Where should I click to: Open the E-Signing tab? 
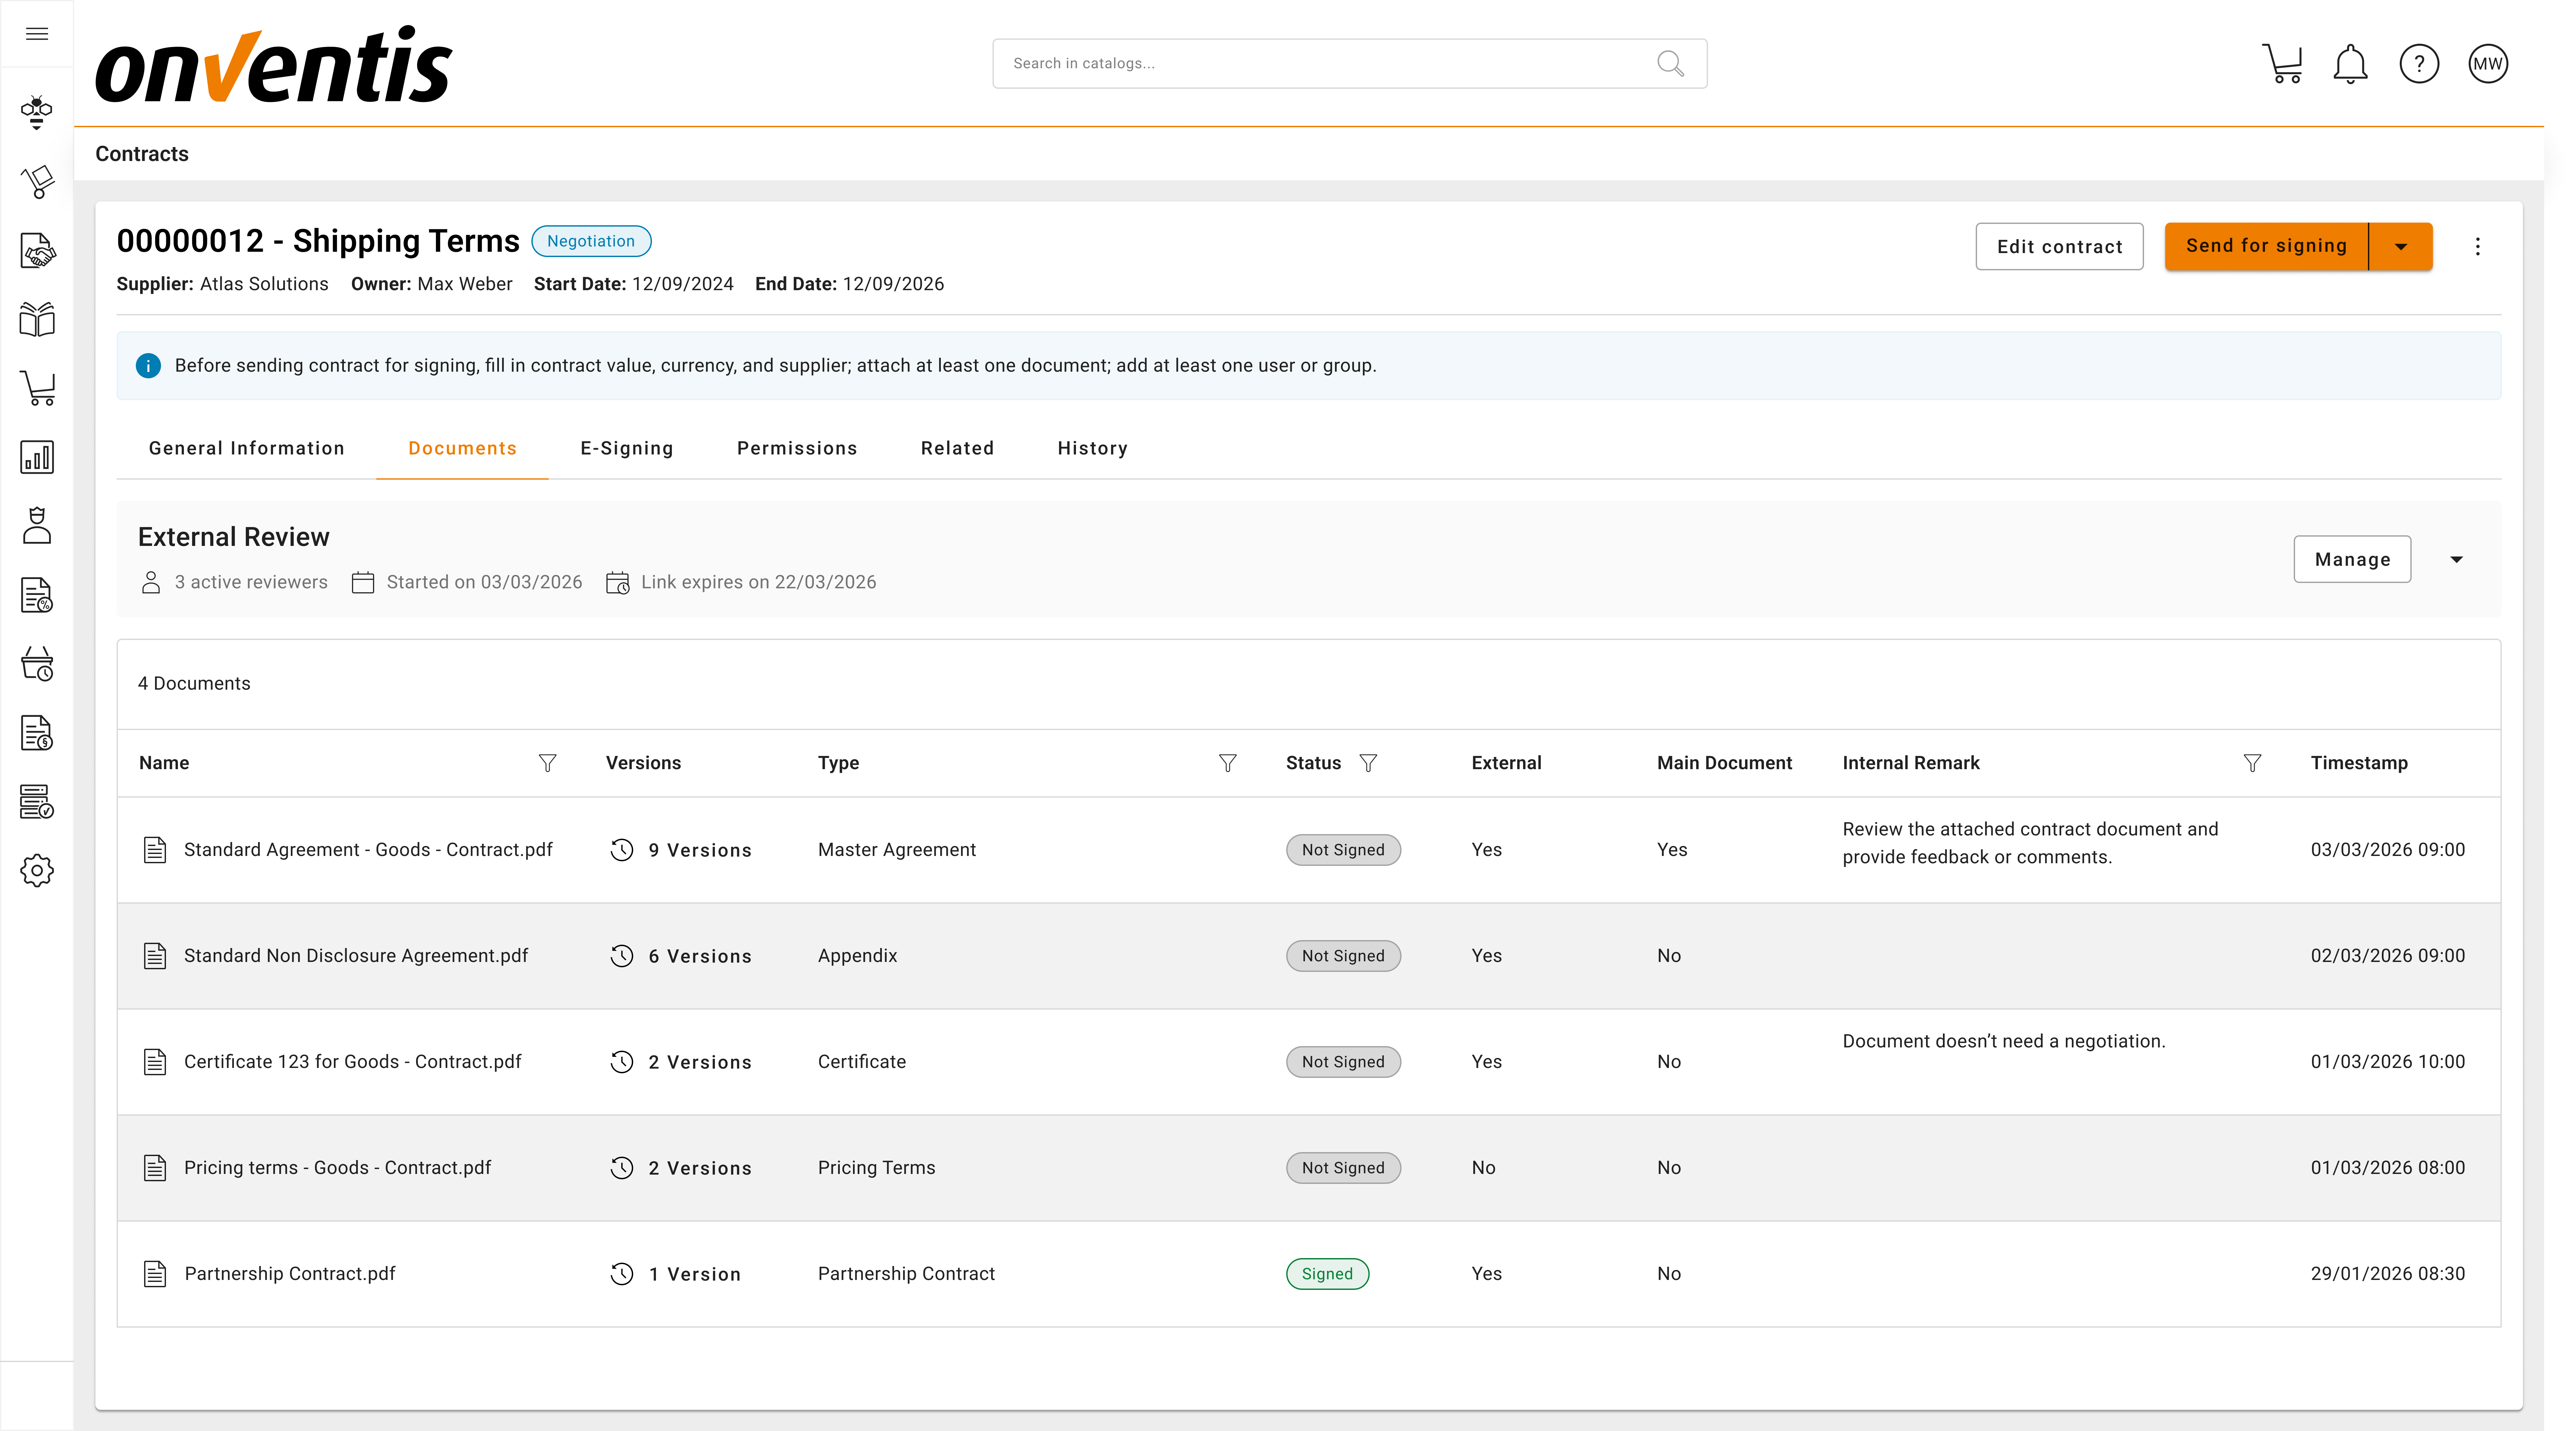(x=627, y=448)
